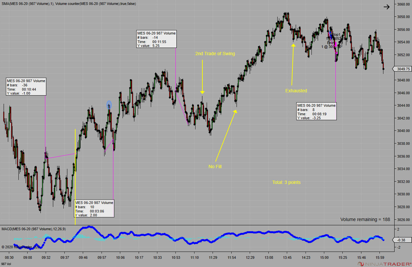
Task: Click the 3058.00 price axis label
Action: (403, 17)
